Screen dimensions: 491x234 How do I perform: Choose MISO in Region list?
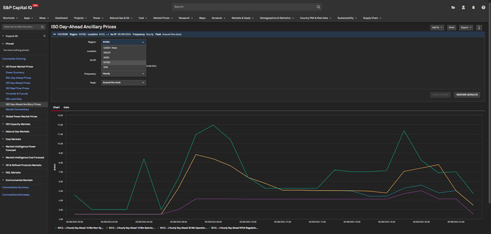point(123,58)
